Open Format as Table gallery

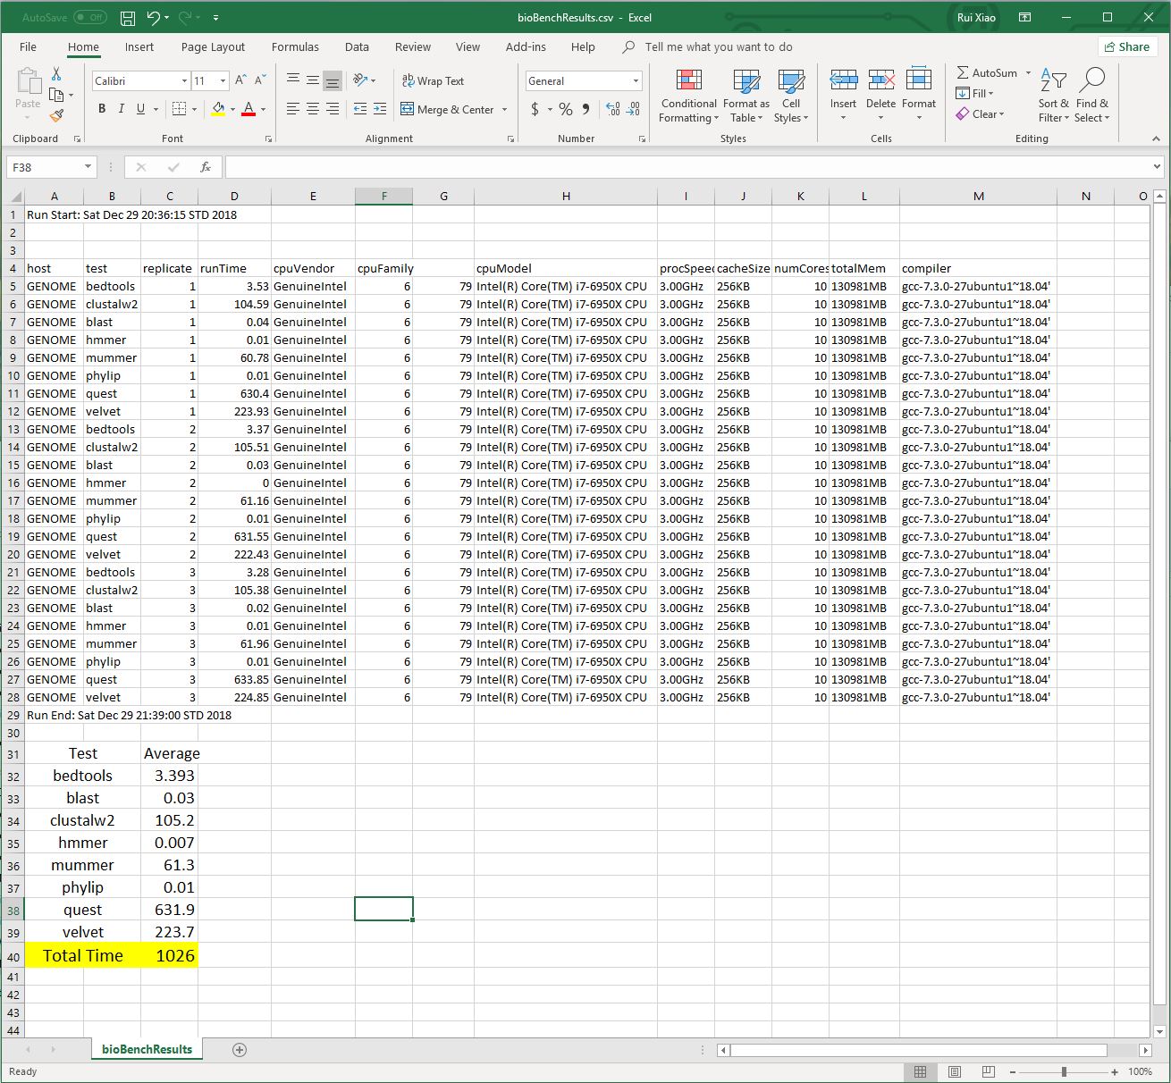tap(746, 97)
